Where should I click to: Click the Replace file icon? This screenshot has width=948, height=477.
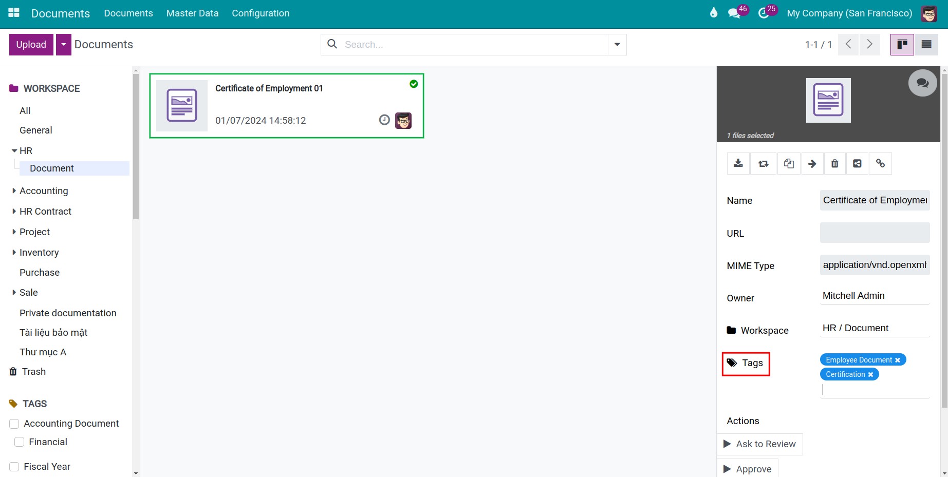click(763, 164)
